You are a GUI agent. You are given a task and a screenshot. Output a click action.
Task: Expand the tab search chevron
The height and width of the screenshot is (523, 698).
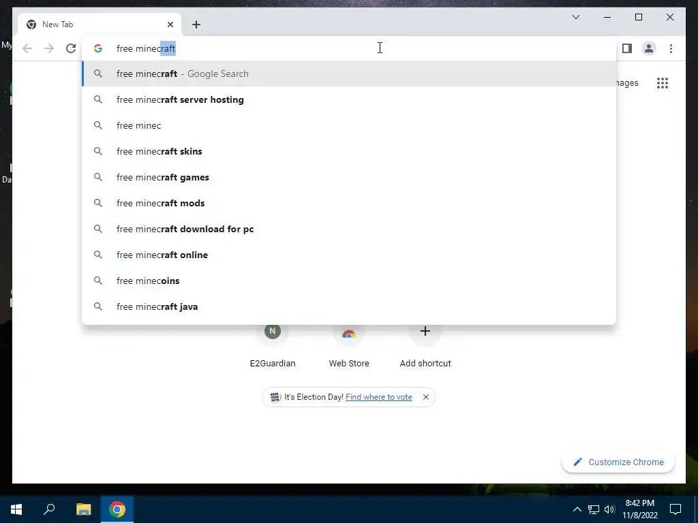coord(575,17)
